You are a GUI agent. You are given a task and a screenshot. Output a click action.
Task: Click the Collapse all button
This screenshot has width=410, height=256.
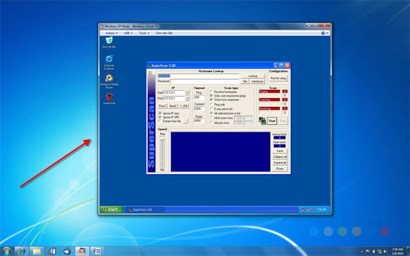pos(280,157)
